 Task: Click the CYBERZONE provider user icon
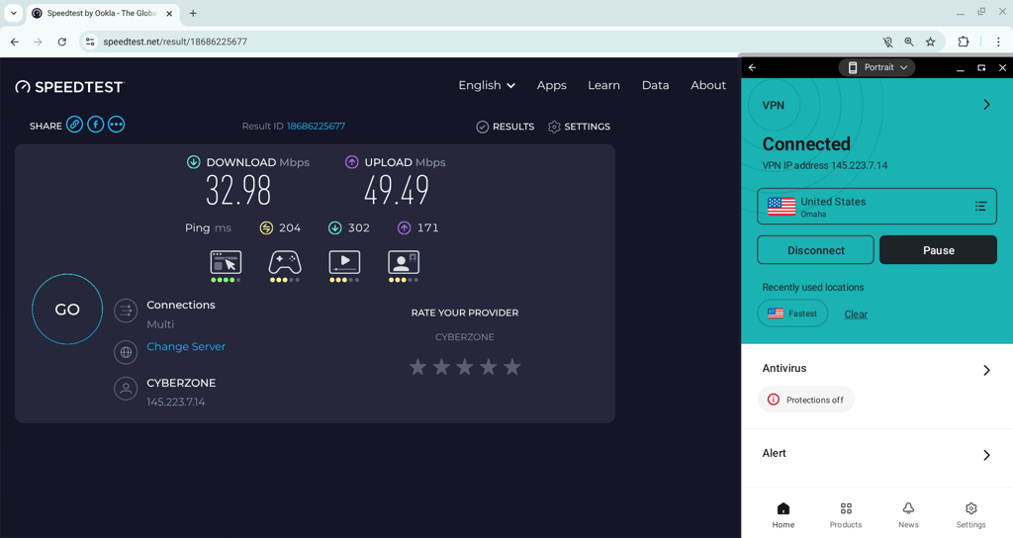pos(126,389)
